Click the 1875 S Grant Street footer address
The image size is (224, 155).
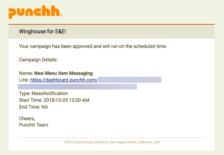[x=112, y=142]
